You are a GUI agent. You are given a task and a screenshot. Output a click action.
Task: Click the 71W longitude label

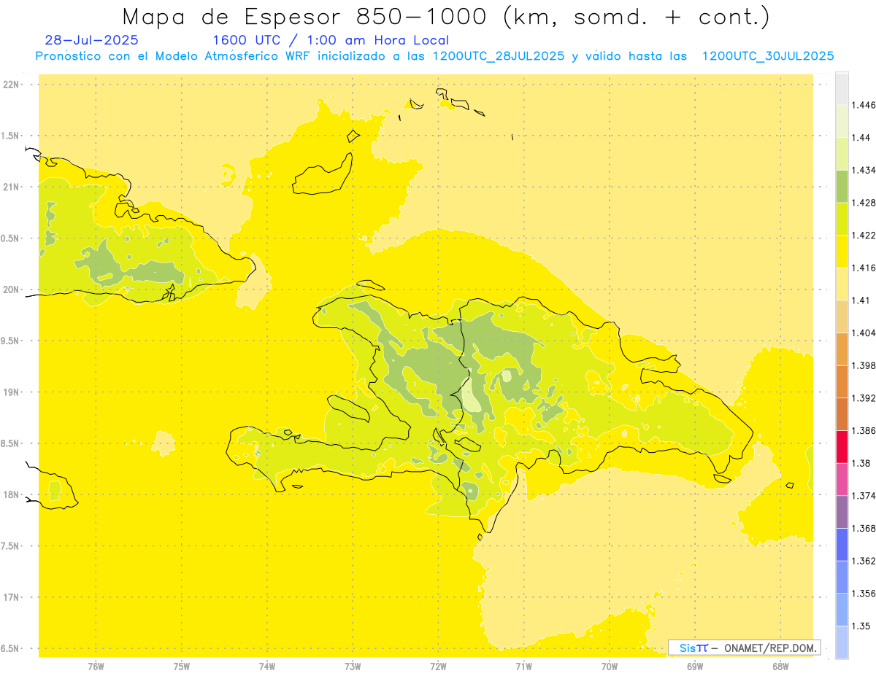[x=523, y=667]
